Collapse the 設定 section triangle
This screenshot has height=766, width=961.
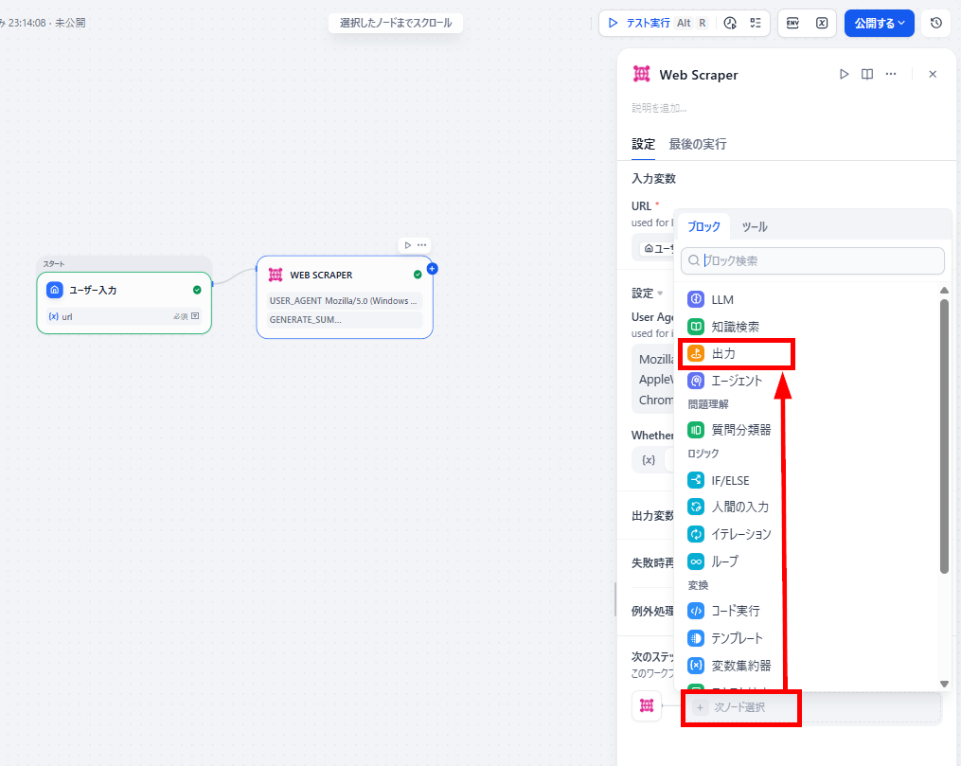pyautogui.click(x=660, y=294)
